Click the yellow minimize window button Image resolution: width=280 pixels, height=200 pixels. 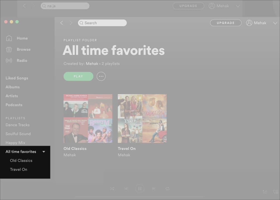click(11, 22)
